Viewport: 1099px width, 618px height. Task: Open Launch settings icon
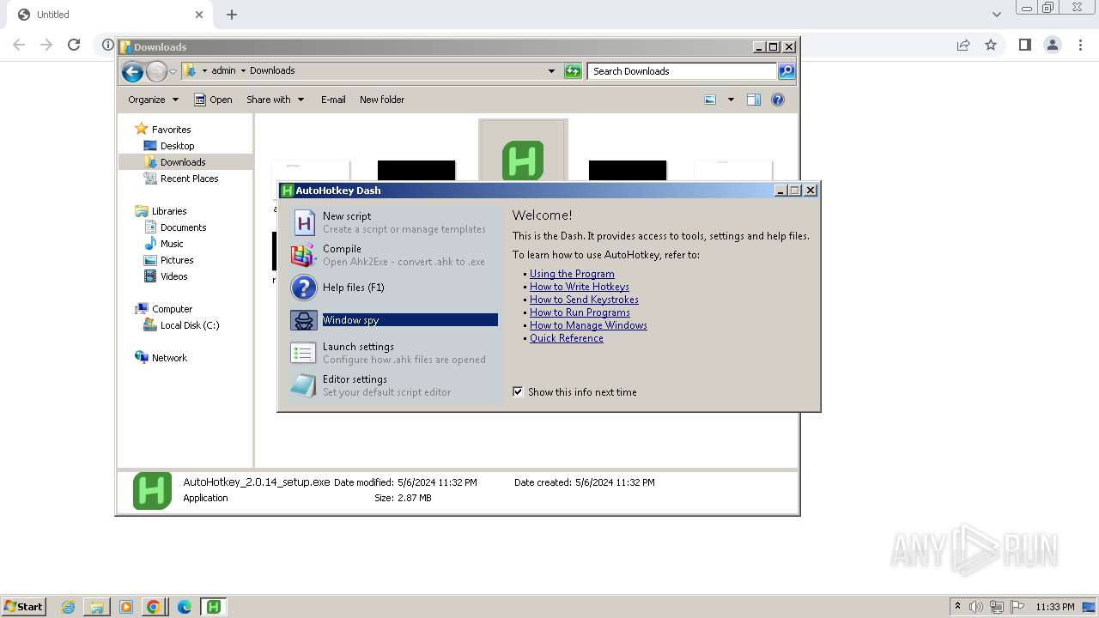point(303,353)
